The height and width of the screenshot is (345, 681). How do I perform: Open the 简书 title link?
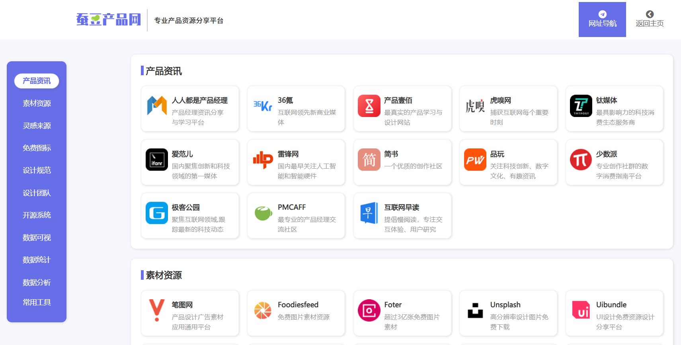(391, 154)
